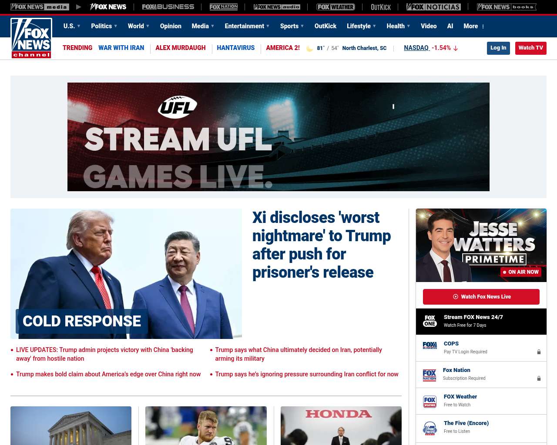Click the OutKick logo in the top bar
This screenshot has height=445, width=557.
381,7
